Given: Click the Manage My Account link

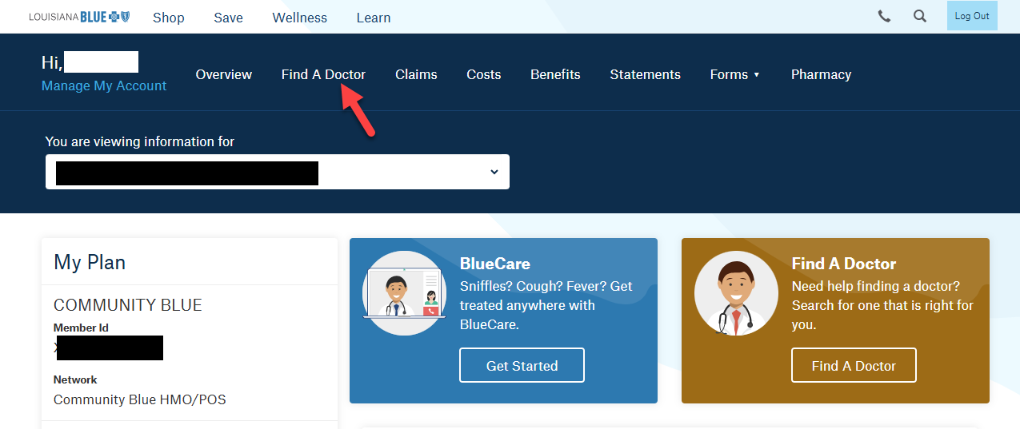Looking at the screenshot, I should pos(104,85).
